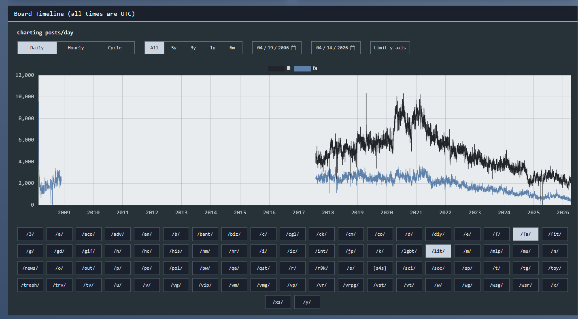The height and width of the screenshot is (319, 578).
Task: Show the /biz/ board on chart
Action: tap(234, 234)
